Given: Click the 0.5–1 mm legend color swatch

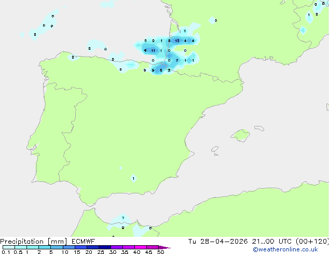Looking at the screenshot, I should [21, 247].
